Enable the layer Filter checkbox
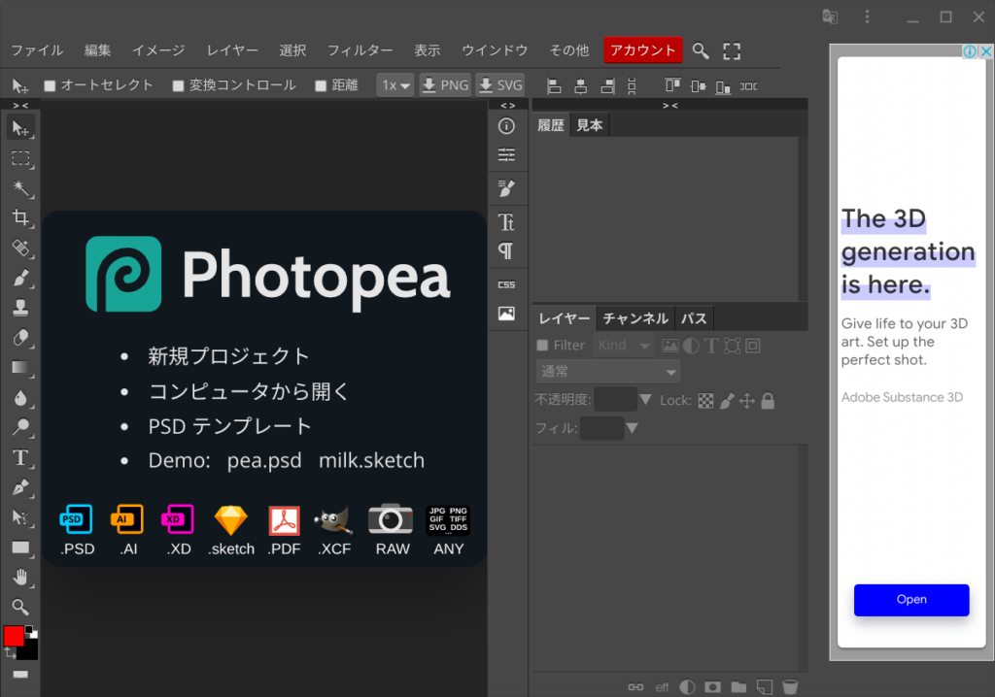 (542, 346)
